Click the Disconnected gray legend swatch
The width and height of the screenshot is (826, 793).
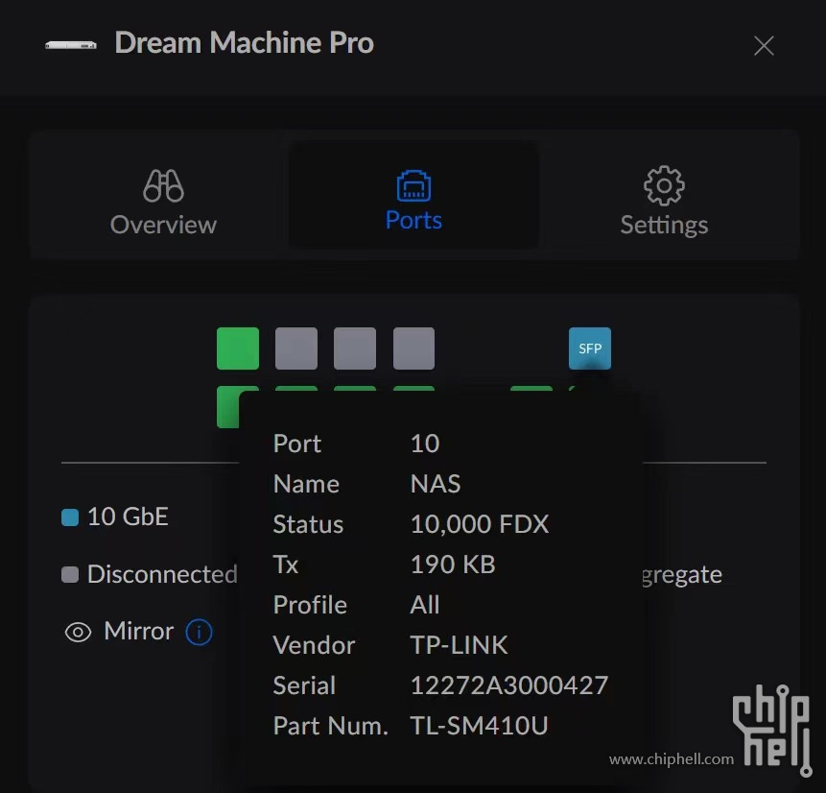pyautogui.click(x=70, y=575)
